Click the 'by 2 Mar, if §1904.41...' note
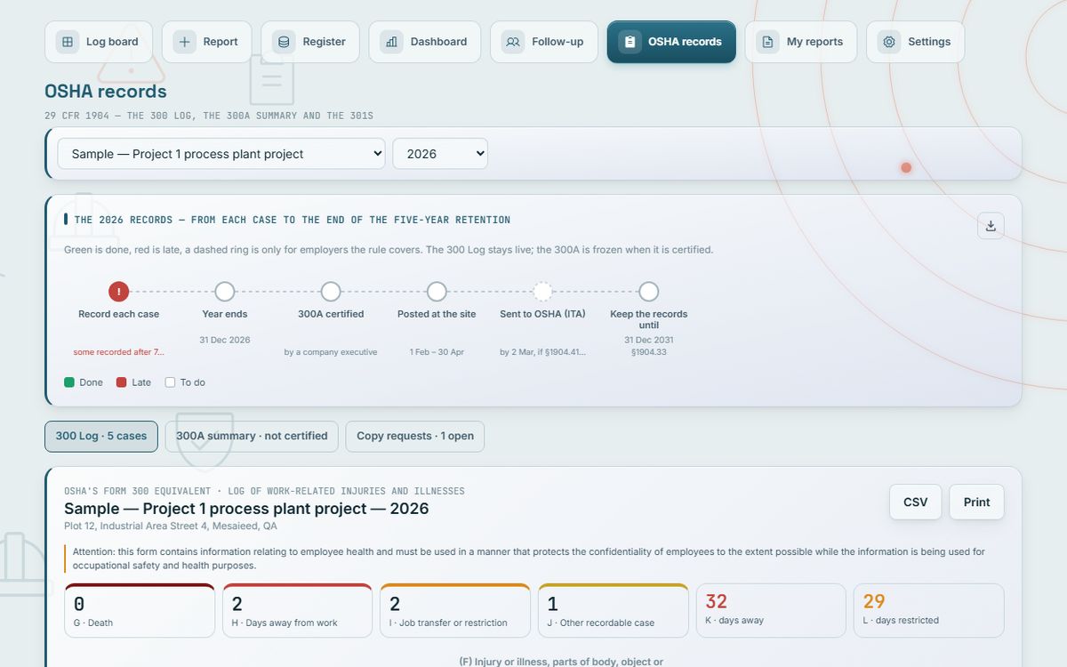 pos(542,352)
